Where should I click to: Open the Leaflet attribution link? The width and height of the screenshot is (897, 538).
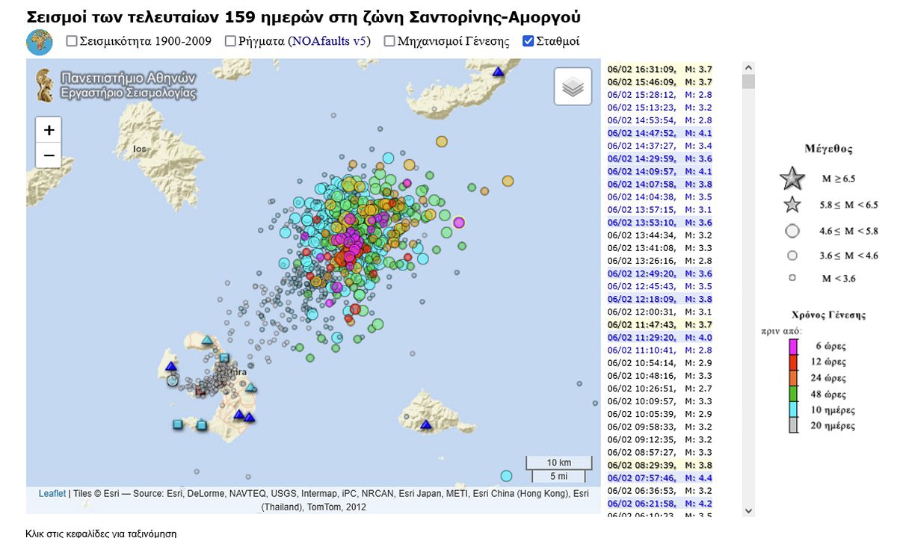52,494
